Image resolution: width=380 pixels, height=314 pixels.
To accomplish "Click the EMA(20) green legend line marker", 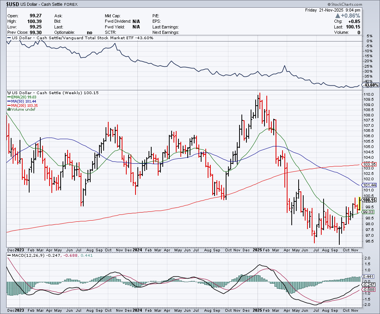I will coord(8,97).
